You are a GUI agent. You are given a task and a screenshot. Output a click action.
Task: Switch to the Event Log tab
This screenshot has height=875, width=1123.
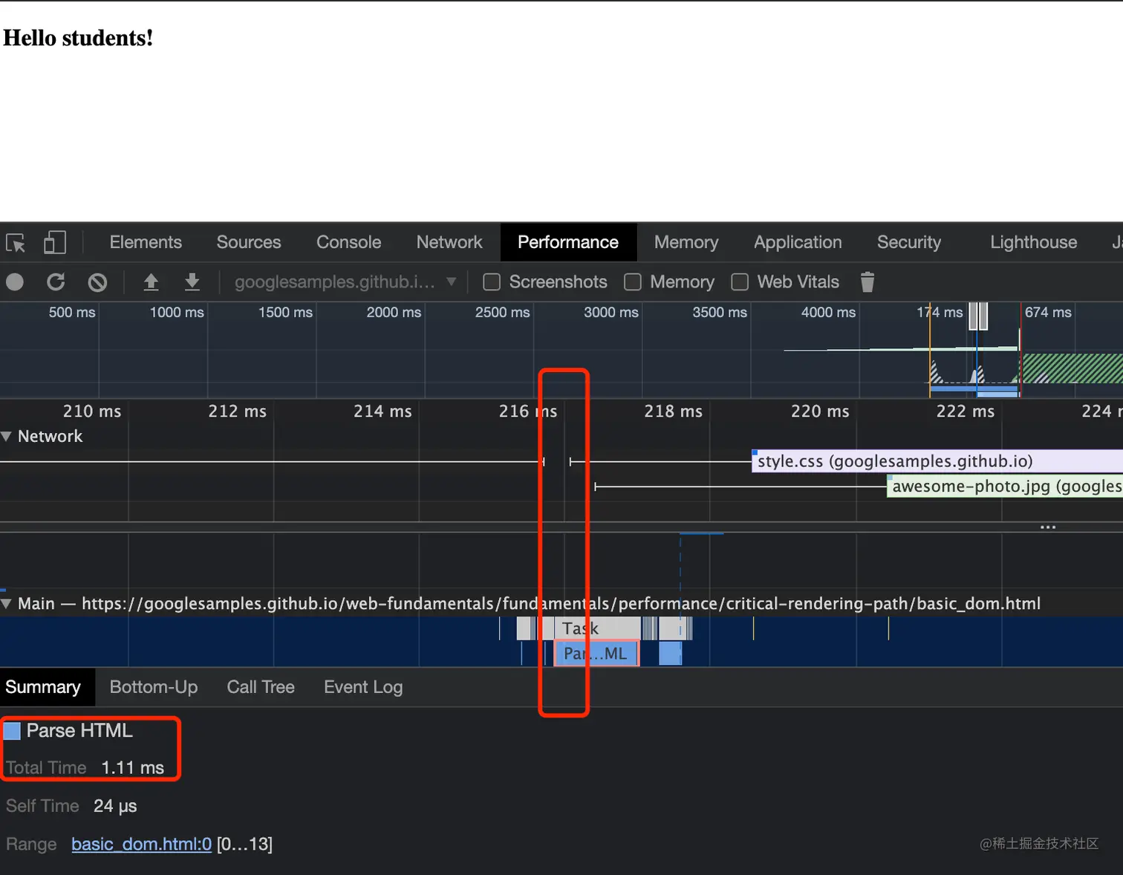tap(363, 688)
